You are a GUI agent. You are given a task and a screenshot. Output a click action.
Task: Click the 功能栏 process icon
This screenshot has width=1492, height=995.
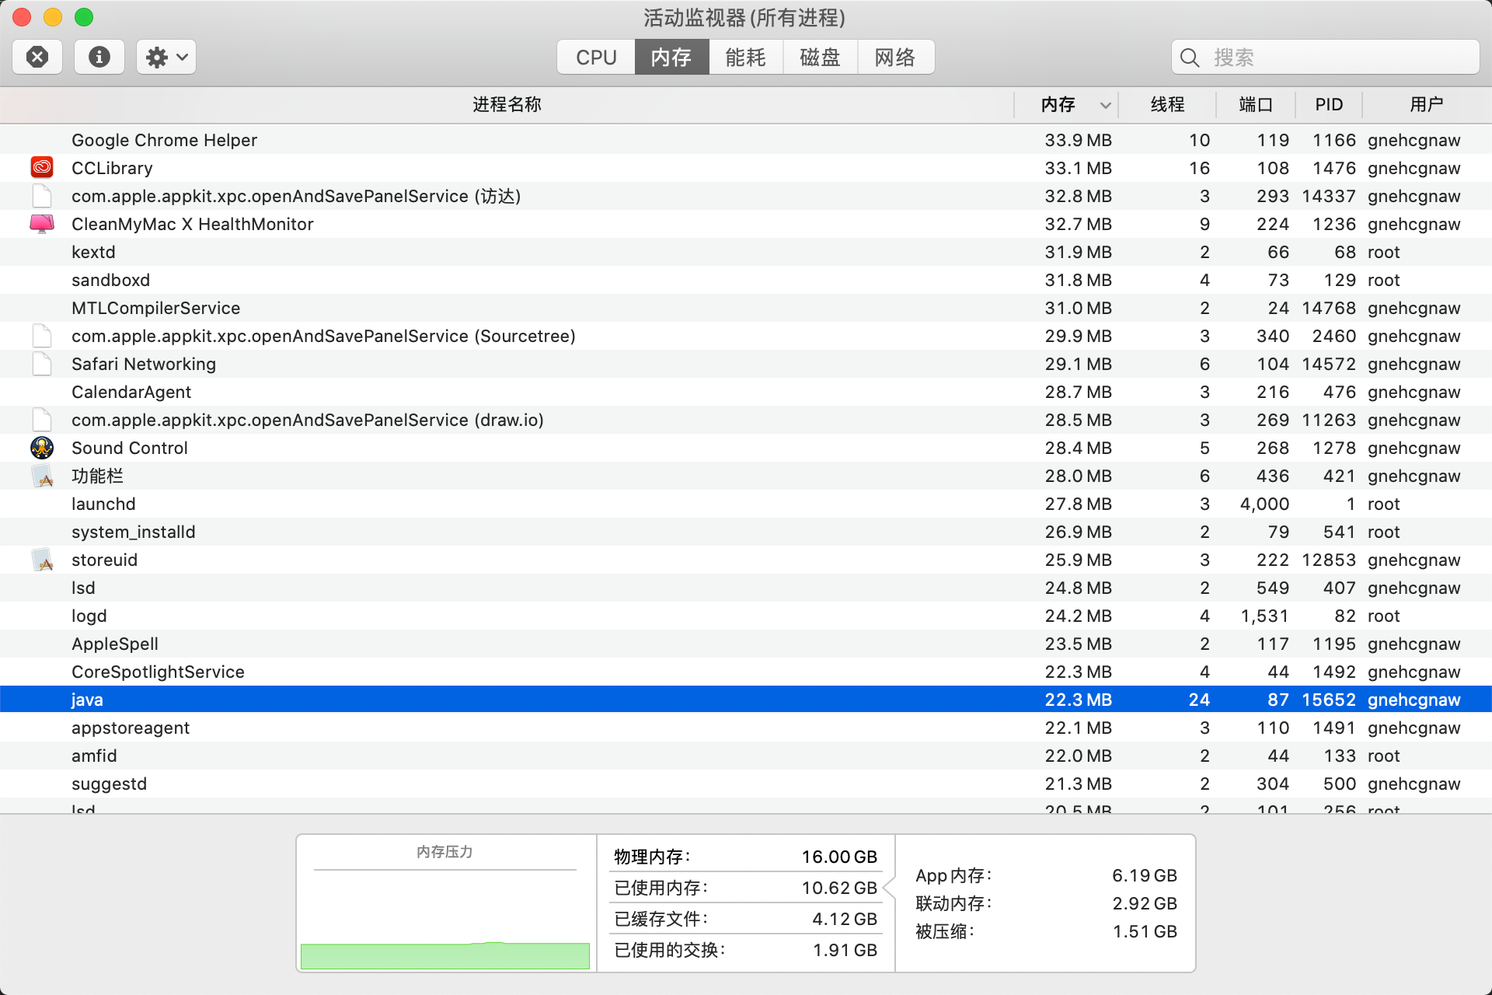pyautogui.click(x=42, y=476)
